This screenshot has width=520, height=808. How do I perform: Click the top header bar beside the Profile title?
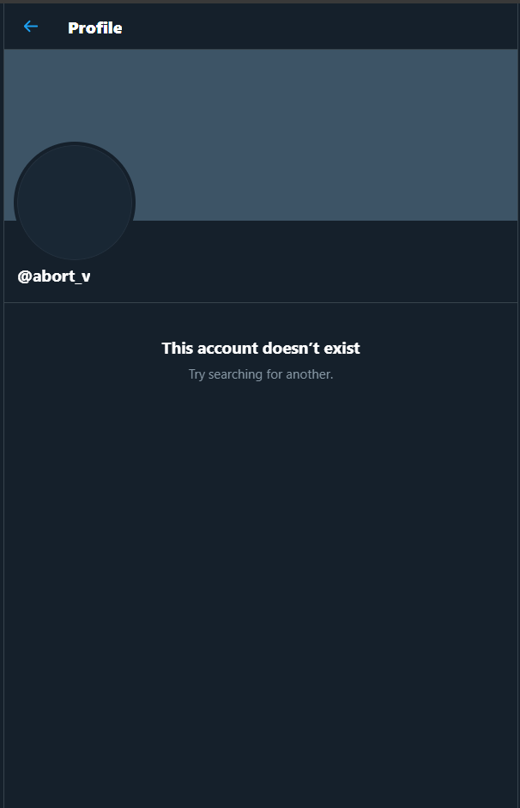319,27
